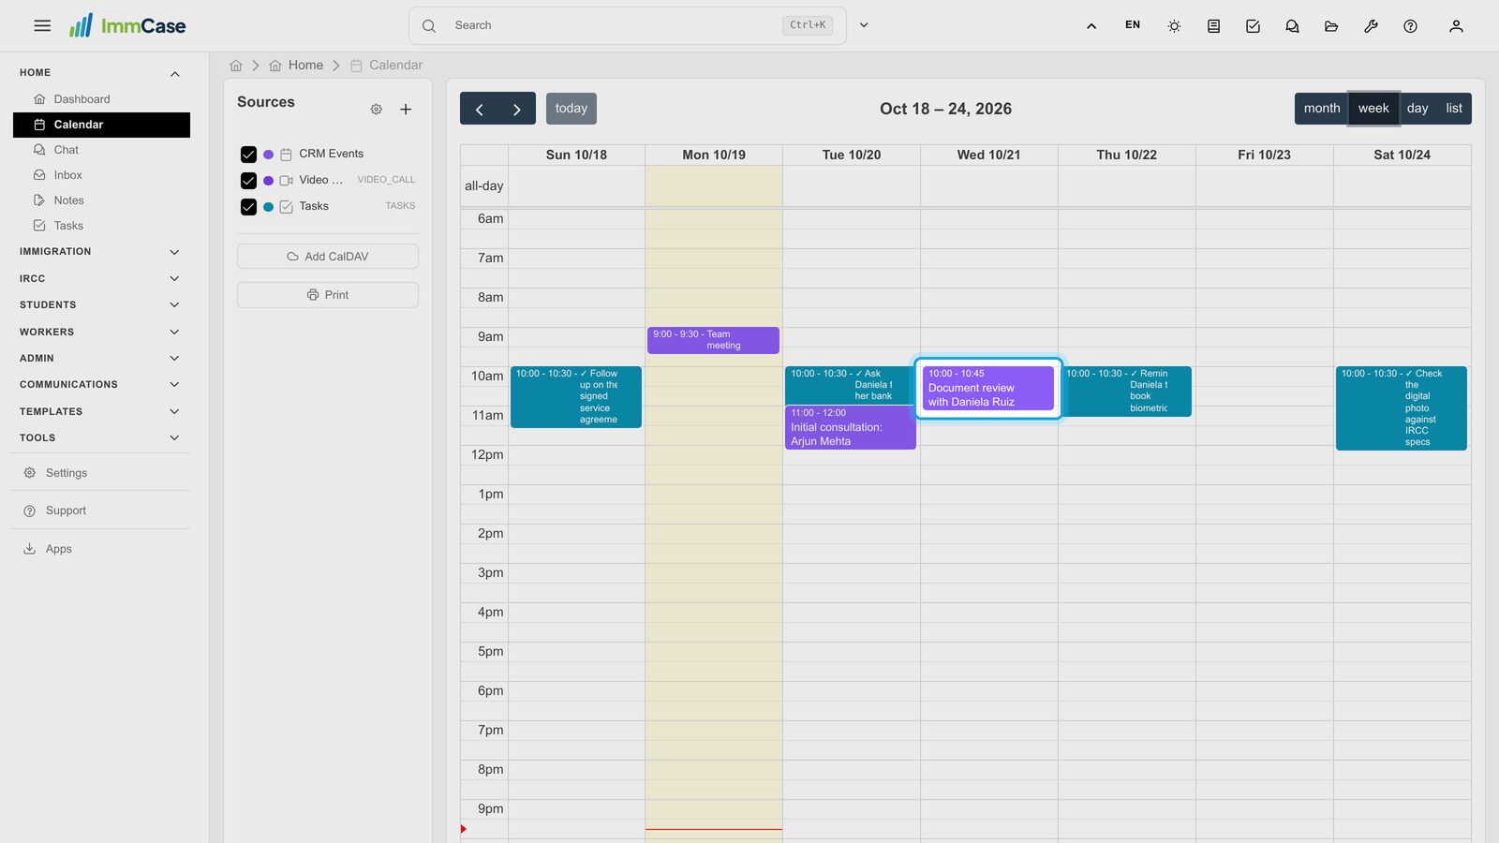Select Calendar in sidebar
The width and height of the screenshot is (1499, 843).
(x=101, y=125)
